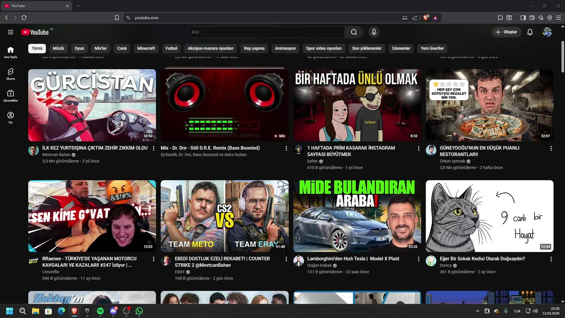
Task: Open options for luther Instagram video
Action: click(x=418, y=148)
